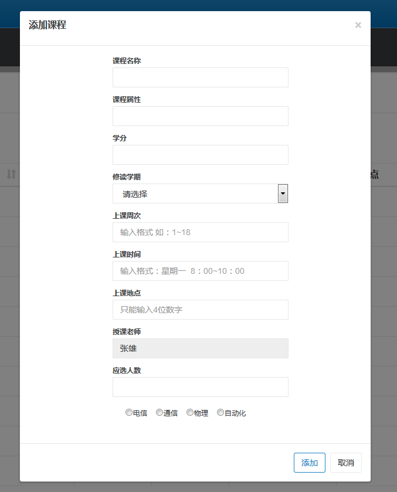Image resolution: width=397 pixels, height=492 pixels.
Task: Click the 授课老师 field showing 张雄
Action: 200,348
